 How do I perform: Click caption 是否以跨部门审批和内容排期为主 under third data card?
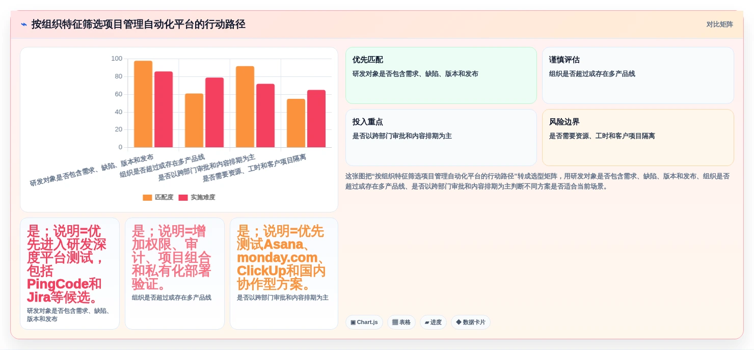[x=283, y=298]
